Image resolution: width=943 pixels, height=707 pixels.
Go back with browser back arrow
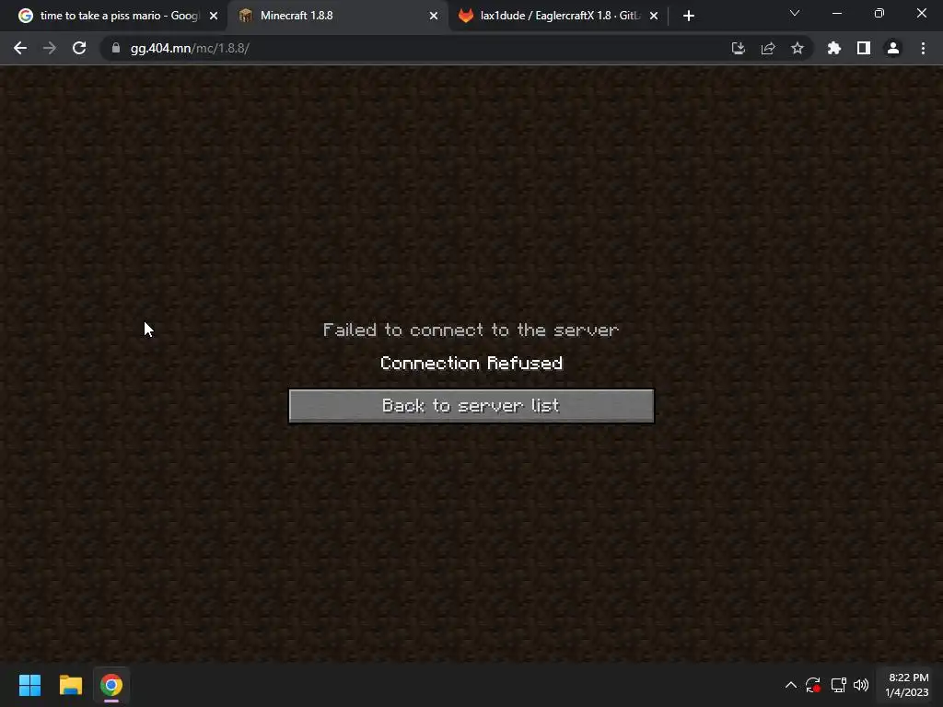tap(20, 48)
